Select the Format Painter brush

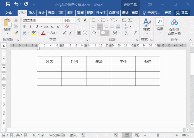pos(16,33)
